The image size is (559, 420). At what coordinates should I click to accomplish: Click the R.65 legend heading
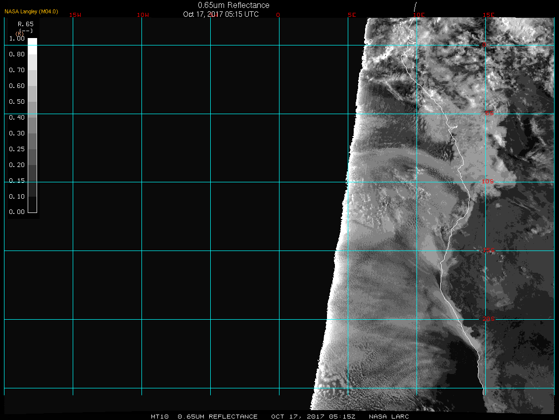pos(26,24)
